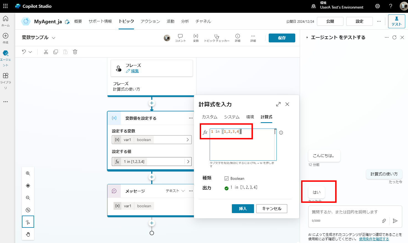
Task: Click the cut scissors icon
Action: 46,52
